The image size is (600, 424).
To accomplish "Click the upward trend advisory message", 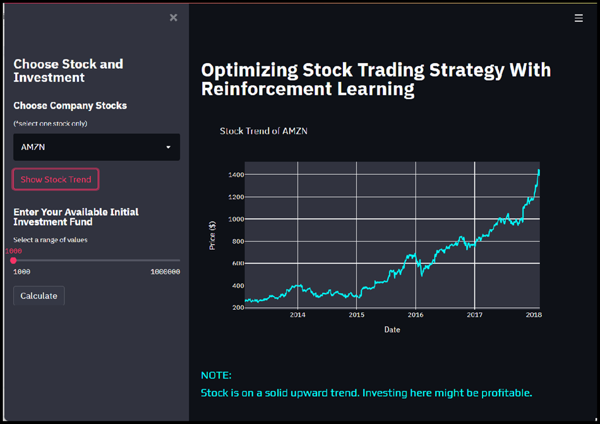I will click(x=366, y=392).
